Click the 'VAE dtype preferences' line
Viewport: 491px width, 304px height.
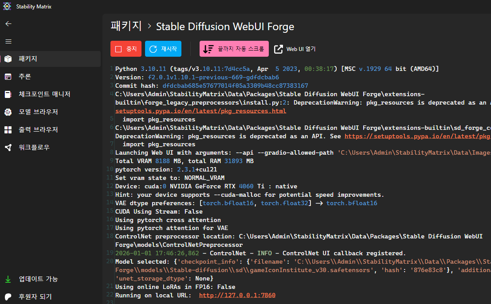[246, 203]
